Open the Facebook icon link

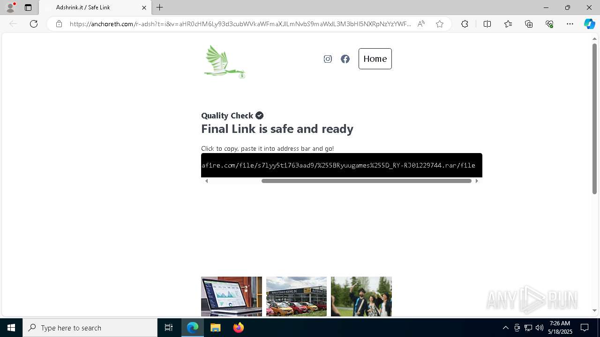pyautogui.click(x=345, y=59)
